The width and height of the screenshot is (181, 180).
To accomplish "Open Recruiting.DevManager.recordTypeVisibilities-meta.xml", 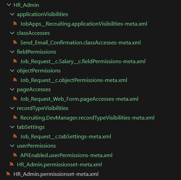I will click(x=87, y=118).
